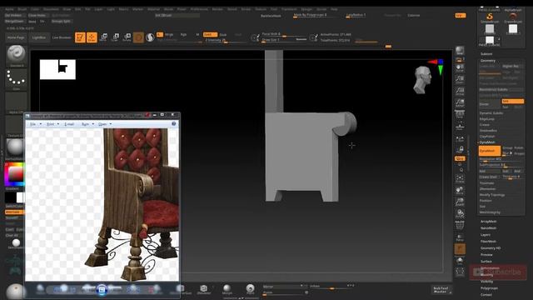The image size is (533, 300).
Task: Select the Move transform icon
Action: [x=103, y=37]
